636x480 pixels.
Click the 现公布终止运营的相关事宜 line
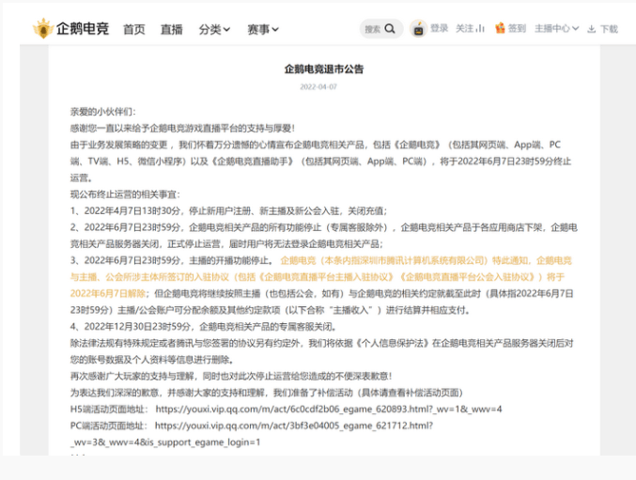pos(125,194)
